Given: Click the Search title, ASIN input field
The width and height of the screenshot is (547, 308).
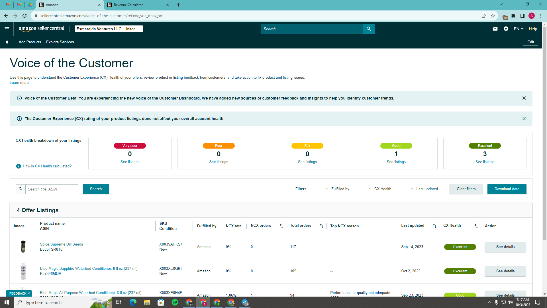Looking at the screenshot, I should [52, 189].
